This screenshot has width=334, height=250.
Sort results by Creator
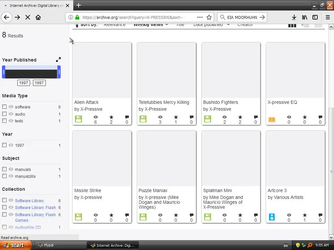click(245, 25)
